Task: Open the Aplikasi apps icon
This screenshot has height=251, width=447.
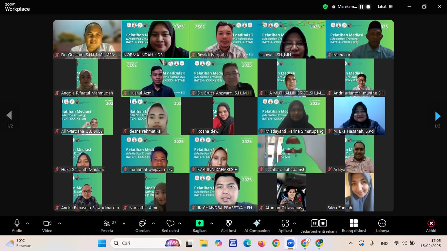Action: point(285,224)
